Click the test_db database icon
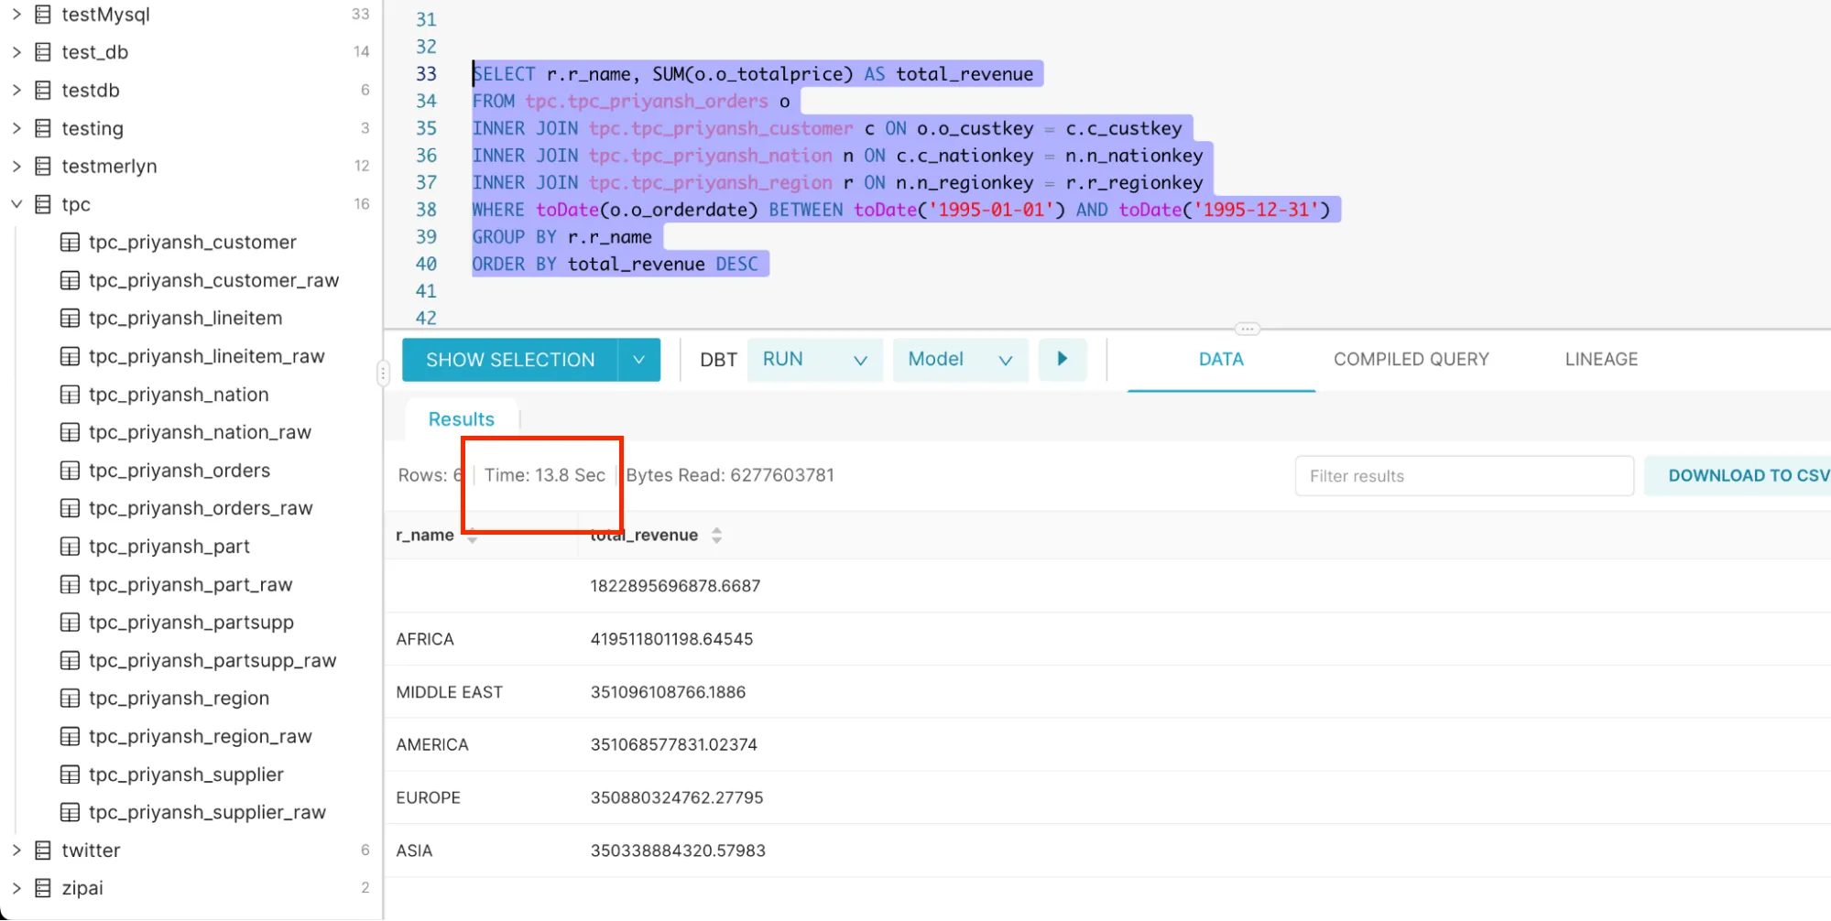 click(43, 52)
